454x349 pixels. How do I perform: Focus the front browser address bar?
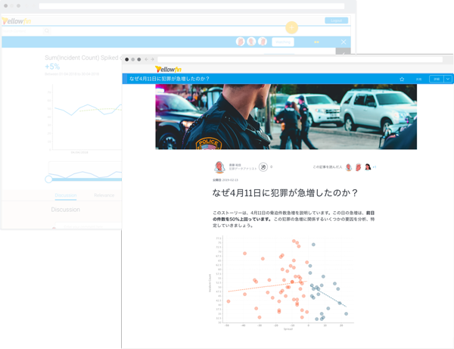[300, 59]
